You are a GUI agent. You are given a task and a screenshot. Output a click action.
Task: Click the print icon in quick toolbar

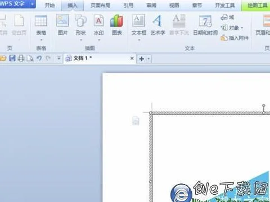tap(21, 58)
